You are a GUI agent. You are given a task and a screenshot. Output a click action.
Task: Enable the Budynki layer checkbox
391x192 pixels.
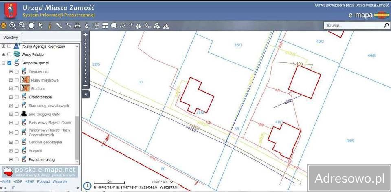[16, 151]
